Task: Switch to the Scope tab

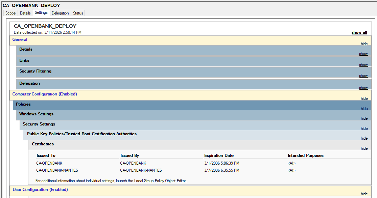Action: click(x=10, y=13)
